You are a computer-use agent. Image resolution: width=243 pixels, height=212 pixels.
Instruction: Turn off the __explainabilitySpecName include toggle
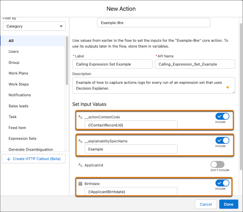click(222, 141)
